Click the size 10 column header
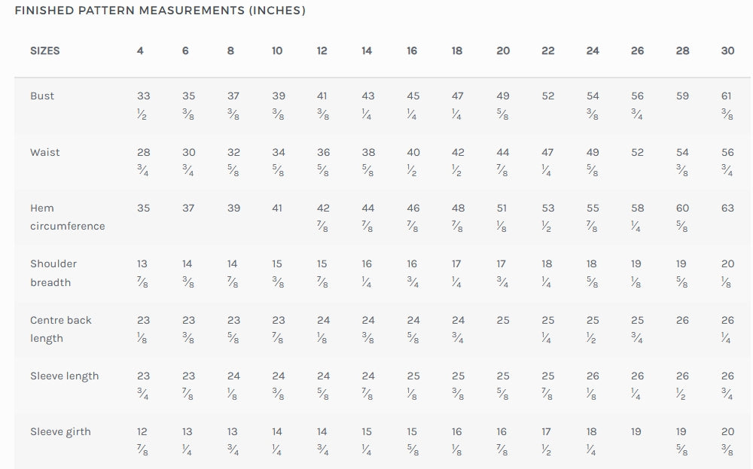Viewport: 753px width, 469px height. [x=277, y=51]
